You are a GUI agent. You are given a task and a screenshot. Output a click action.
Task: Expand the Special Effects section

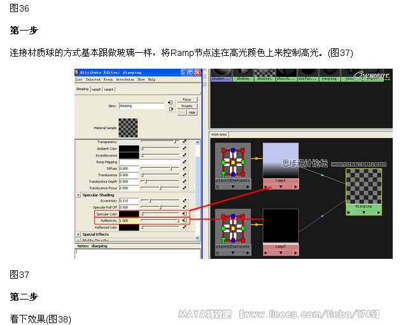(78, 235)
